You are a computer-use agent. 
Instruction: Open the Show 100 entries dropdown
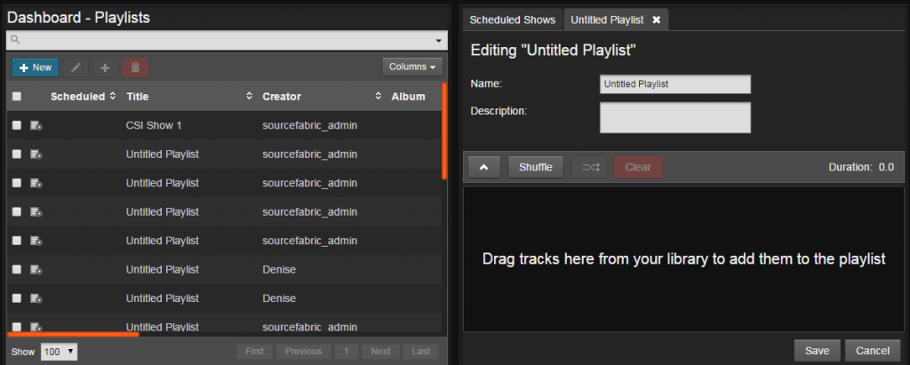click(x=59, y=351)
